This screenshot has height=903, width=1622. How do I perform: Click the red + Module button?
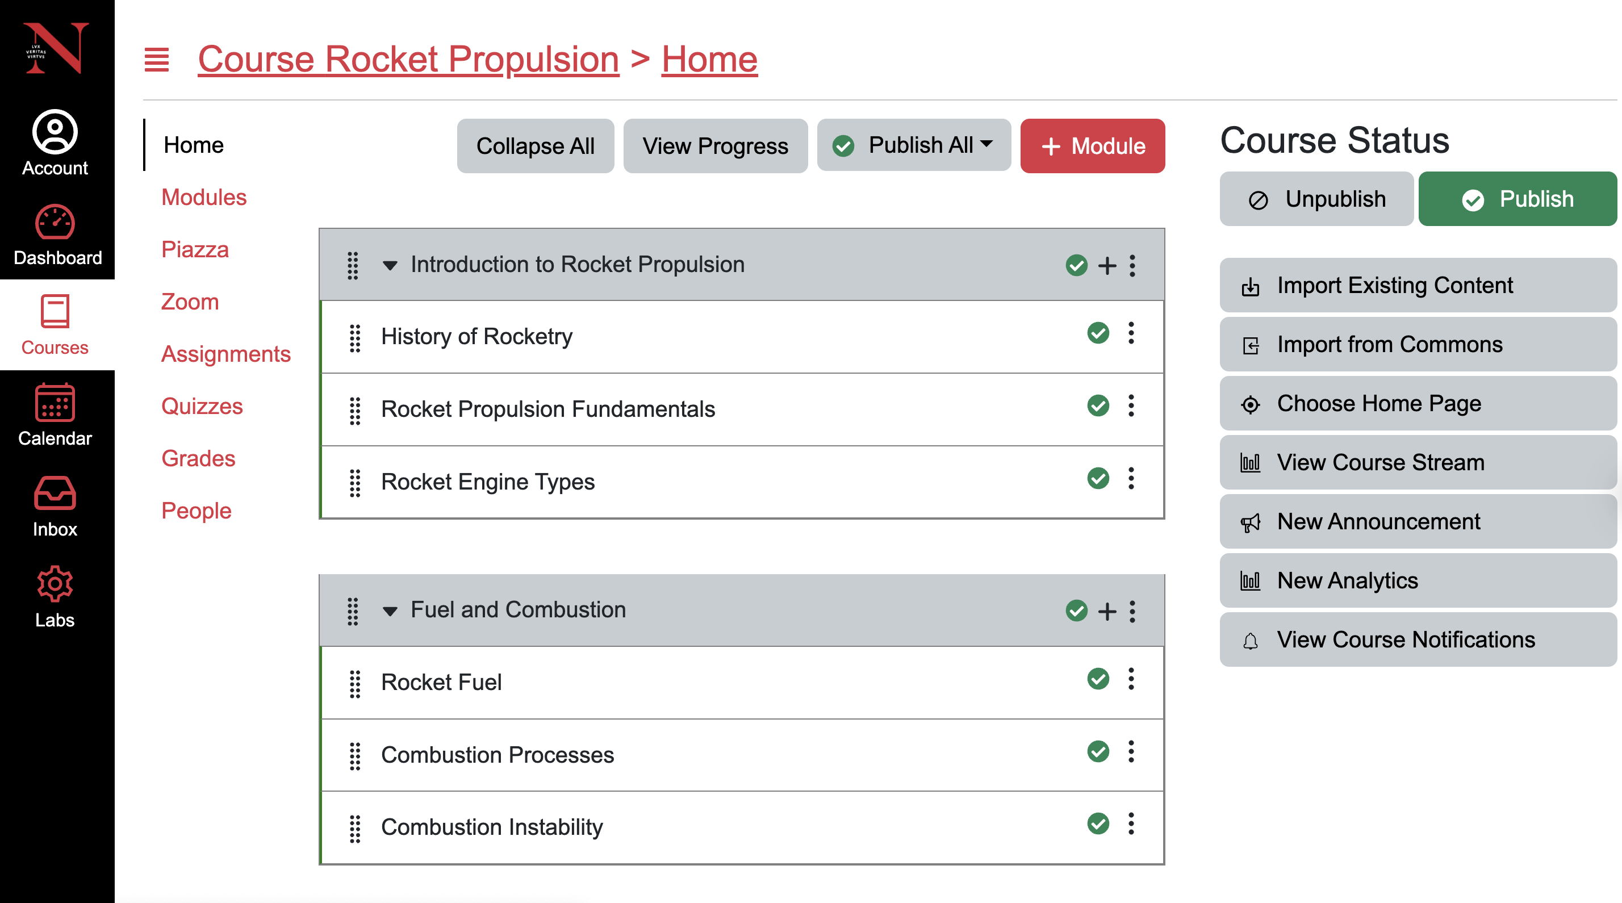[1092, 146]
